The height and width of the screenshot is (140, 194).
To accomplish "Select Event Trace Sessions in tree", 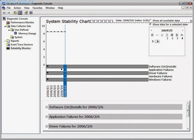I will point(22,44).
